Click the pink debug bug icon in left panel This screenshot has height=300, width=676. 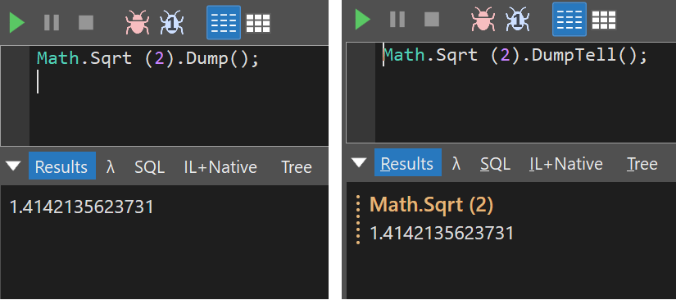137,22
